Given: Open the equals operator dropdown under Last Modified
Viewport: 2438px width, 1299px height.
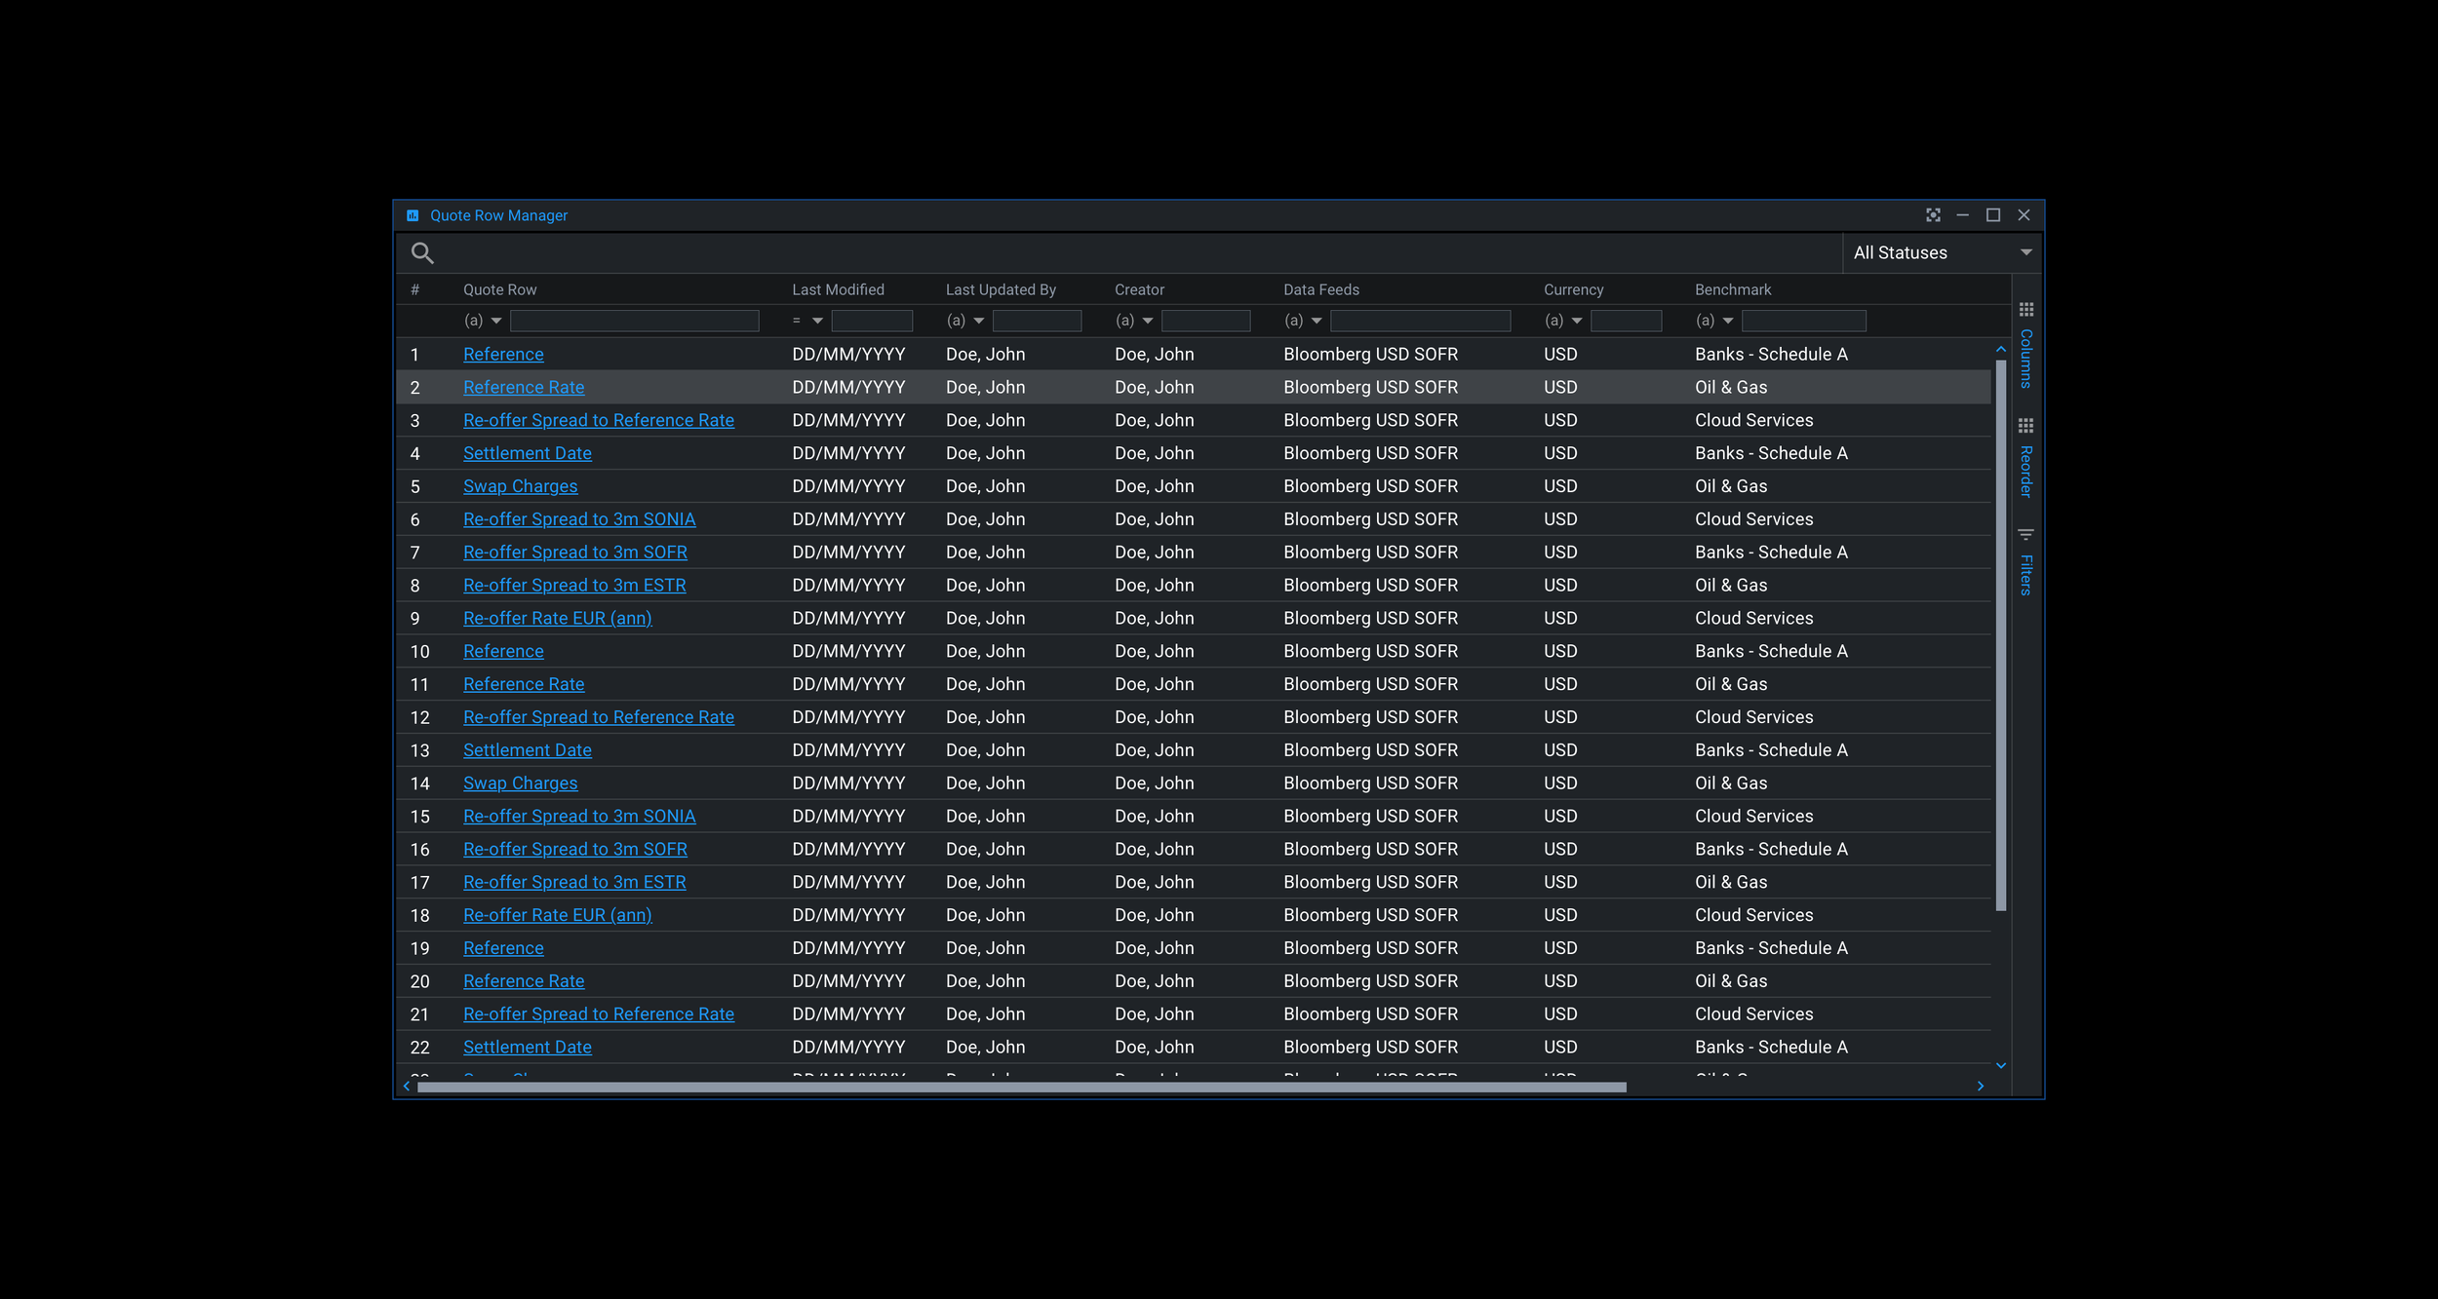Looking at the screenshot, I should (807, 320).
